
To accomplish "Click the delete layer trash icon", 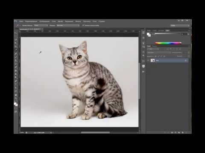I will [186, 133].
